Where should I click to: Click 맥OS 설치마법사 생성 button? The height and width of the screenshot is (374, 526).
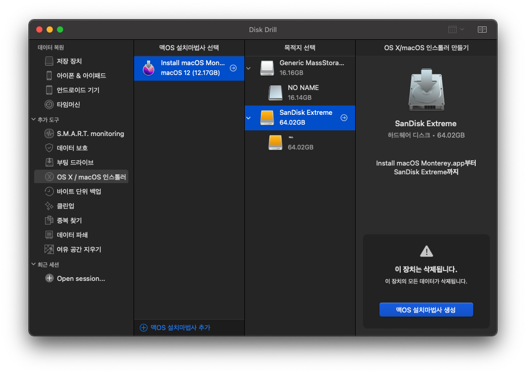click(426, 310)
